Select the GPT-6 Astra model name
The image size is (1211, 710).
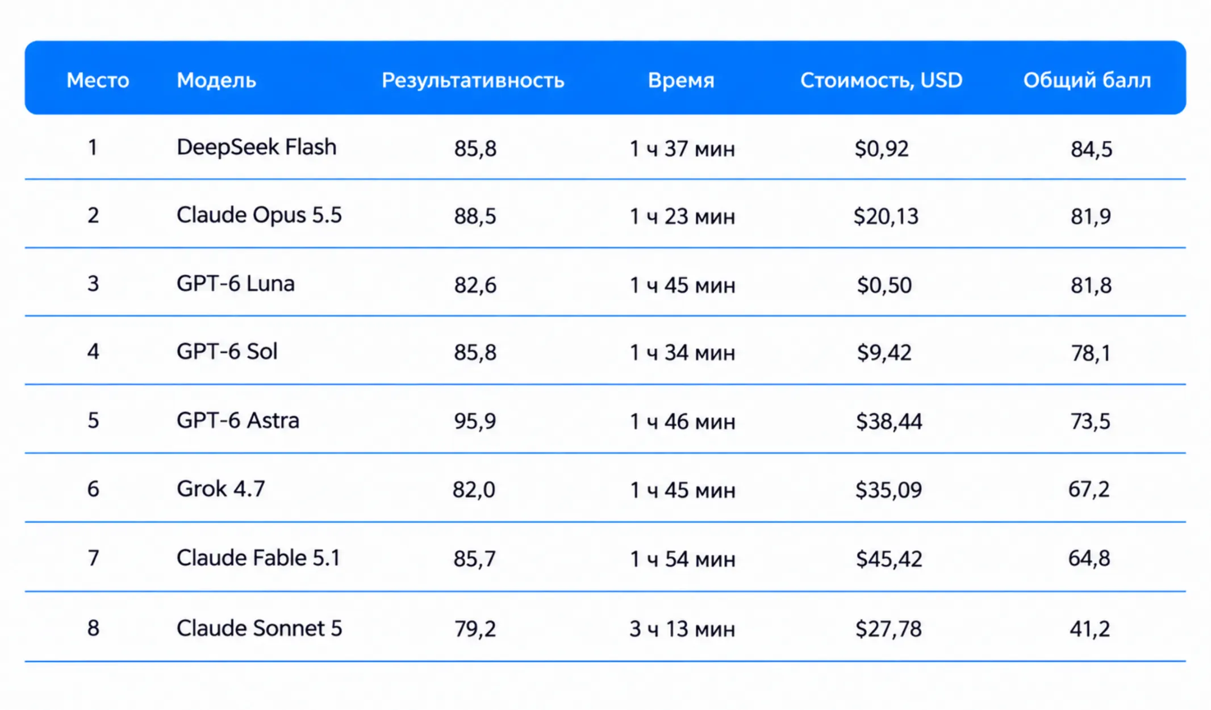[x=238, y=420]
